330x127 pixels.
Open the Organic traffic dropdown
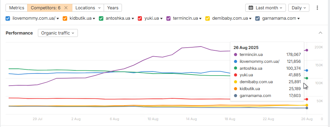pos(58,33)
